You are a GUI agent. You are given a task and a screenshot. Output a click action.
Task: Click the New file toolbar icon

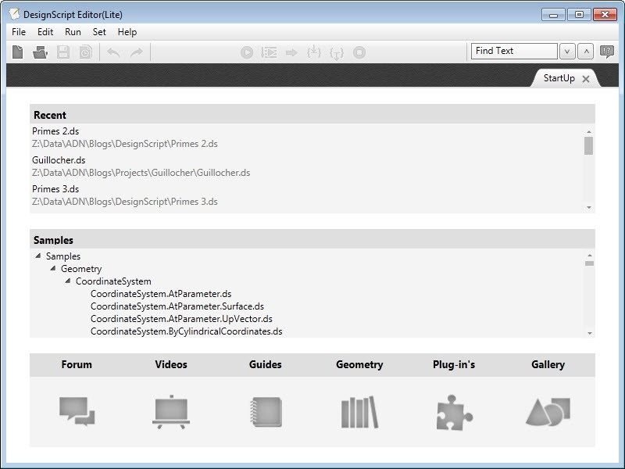coord(17,52)
